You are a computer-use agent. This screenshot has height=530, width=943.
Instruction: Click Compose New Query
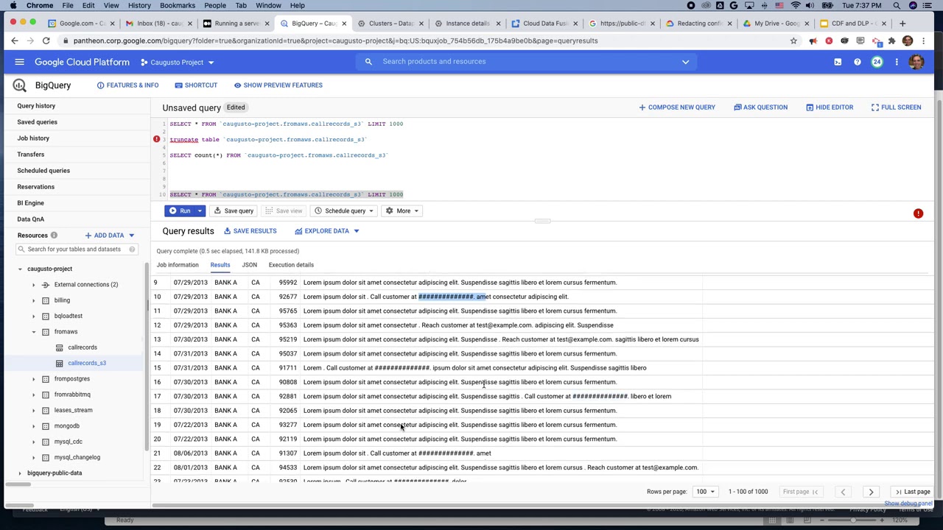coord(677,107)
